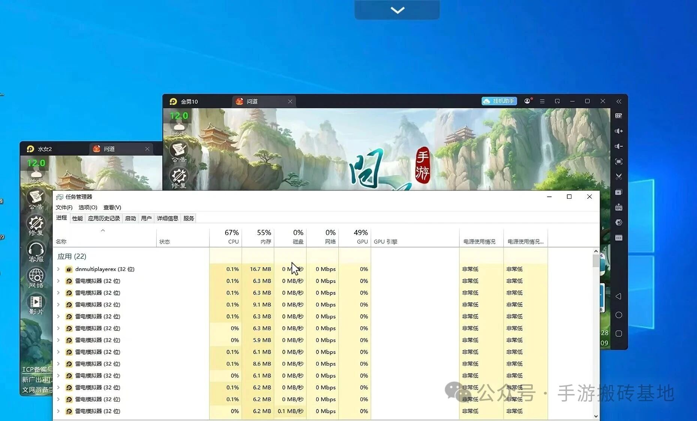Image resolution: width=697 pixels, height=421 pixels.
Task: Switch to the 详细信息 tab
Action: tap(168, 218)
